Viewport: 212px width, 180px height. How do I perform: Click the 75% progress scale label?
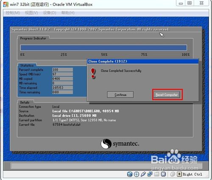coord(144,55)
